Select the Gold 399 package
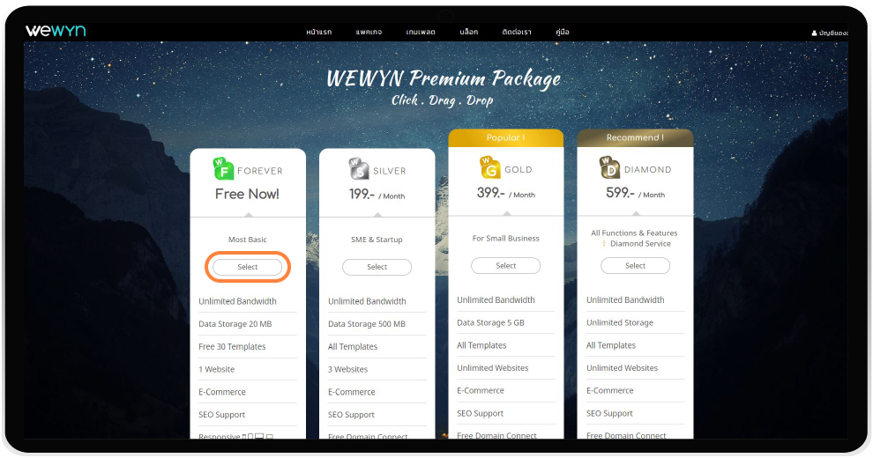873x458 pixels. [x=505, y=266]
